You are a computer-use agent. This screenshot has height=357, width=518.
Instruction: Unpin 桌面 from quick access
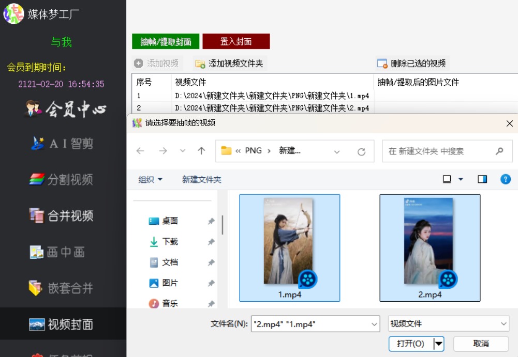click(x=212, y=221)
